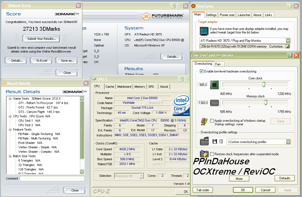Image resolution: width=302 pixels, height=197 pixels.
Task: Click the RivaTuner gear title icon
Action: point(193,6)
